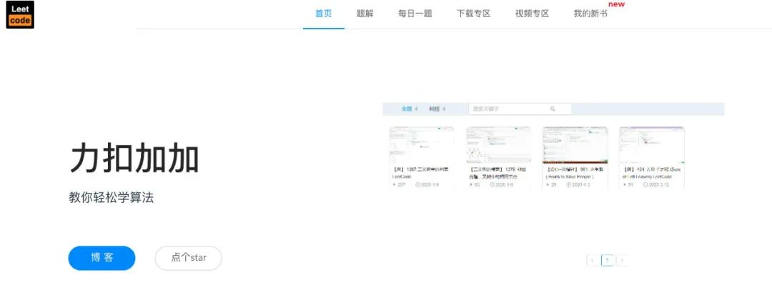772x285 pixels.
Task: Open the 每日一题 menu item
Action: [x=415, y=14]
